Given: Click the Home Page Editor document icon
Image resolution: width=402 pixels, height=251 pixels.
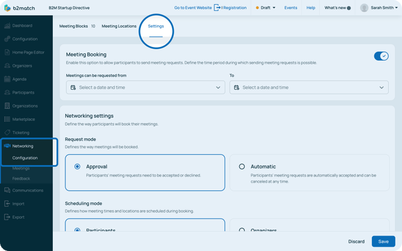Looking at the screenshot, I should coord(7,52).
